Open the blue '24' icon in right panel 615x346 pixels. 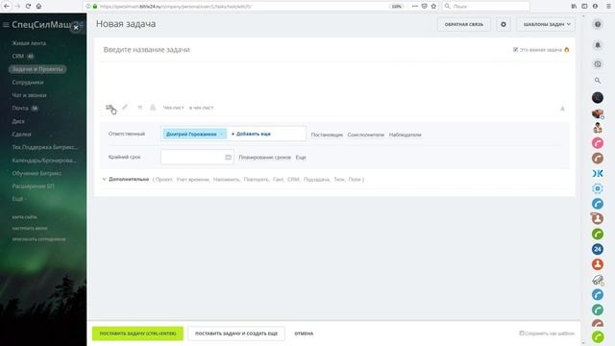(598, 249)
